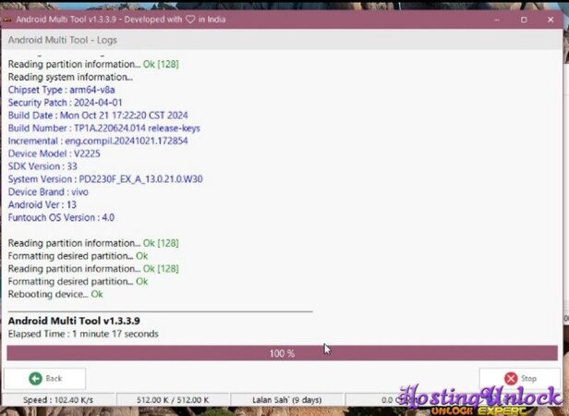569x416 pixels.
Task: Click the app icon in title bar
Action: [x=8, y=18]
